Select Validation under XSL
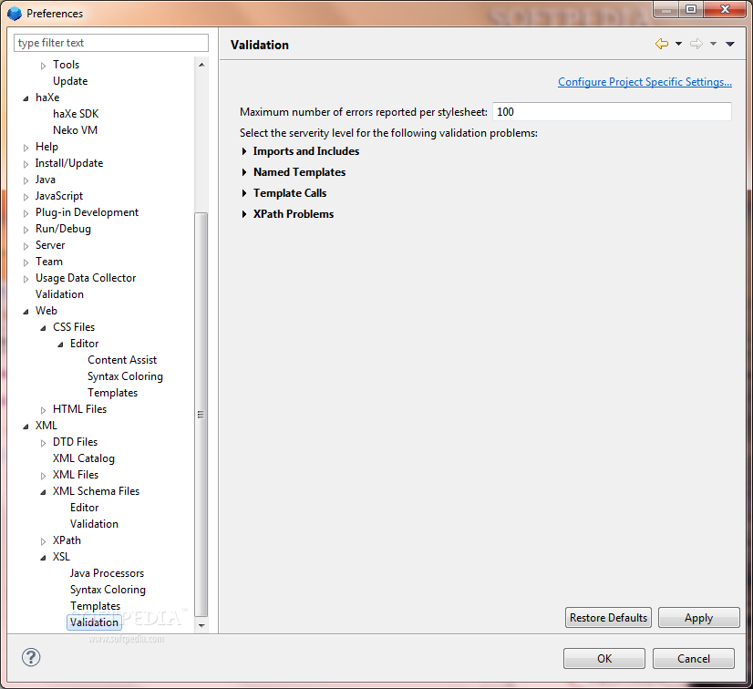This screenshot has width=753, height=689. pos(94,622)
